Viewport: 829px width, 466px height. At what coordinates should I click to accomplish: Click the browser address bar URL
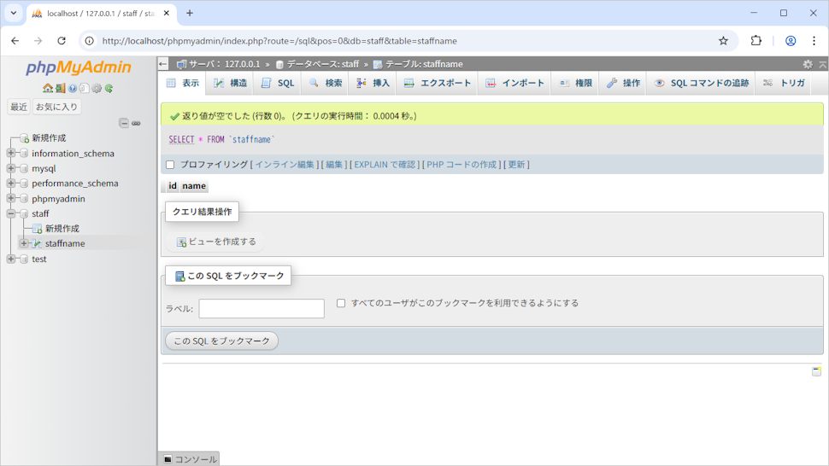pos(279,41)
